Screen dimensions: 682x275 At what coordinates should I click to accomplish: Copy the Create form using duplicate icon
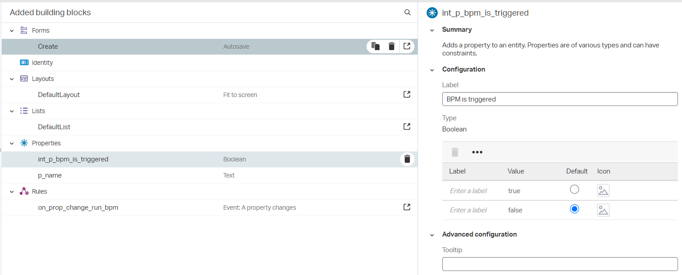(376, 46)
